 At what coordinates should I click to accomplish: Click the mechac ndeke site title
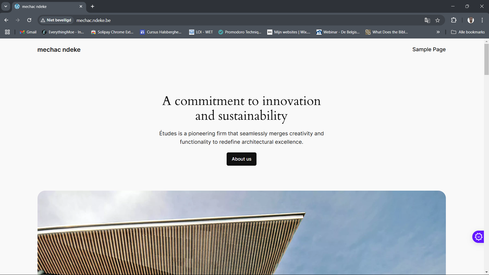tap(59, 50)
